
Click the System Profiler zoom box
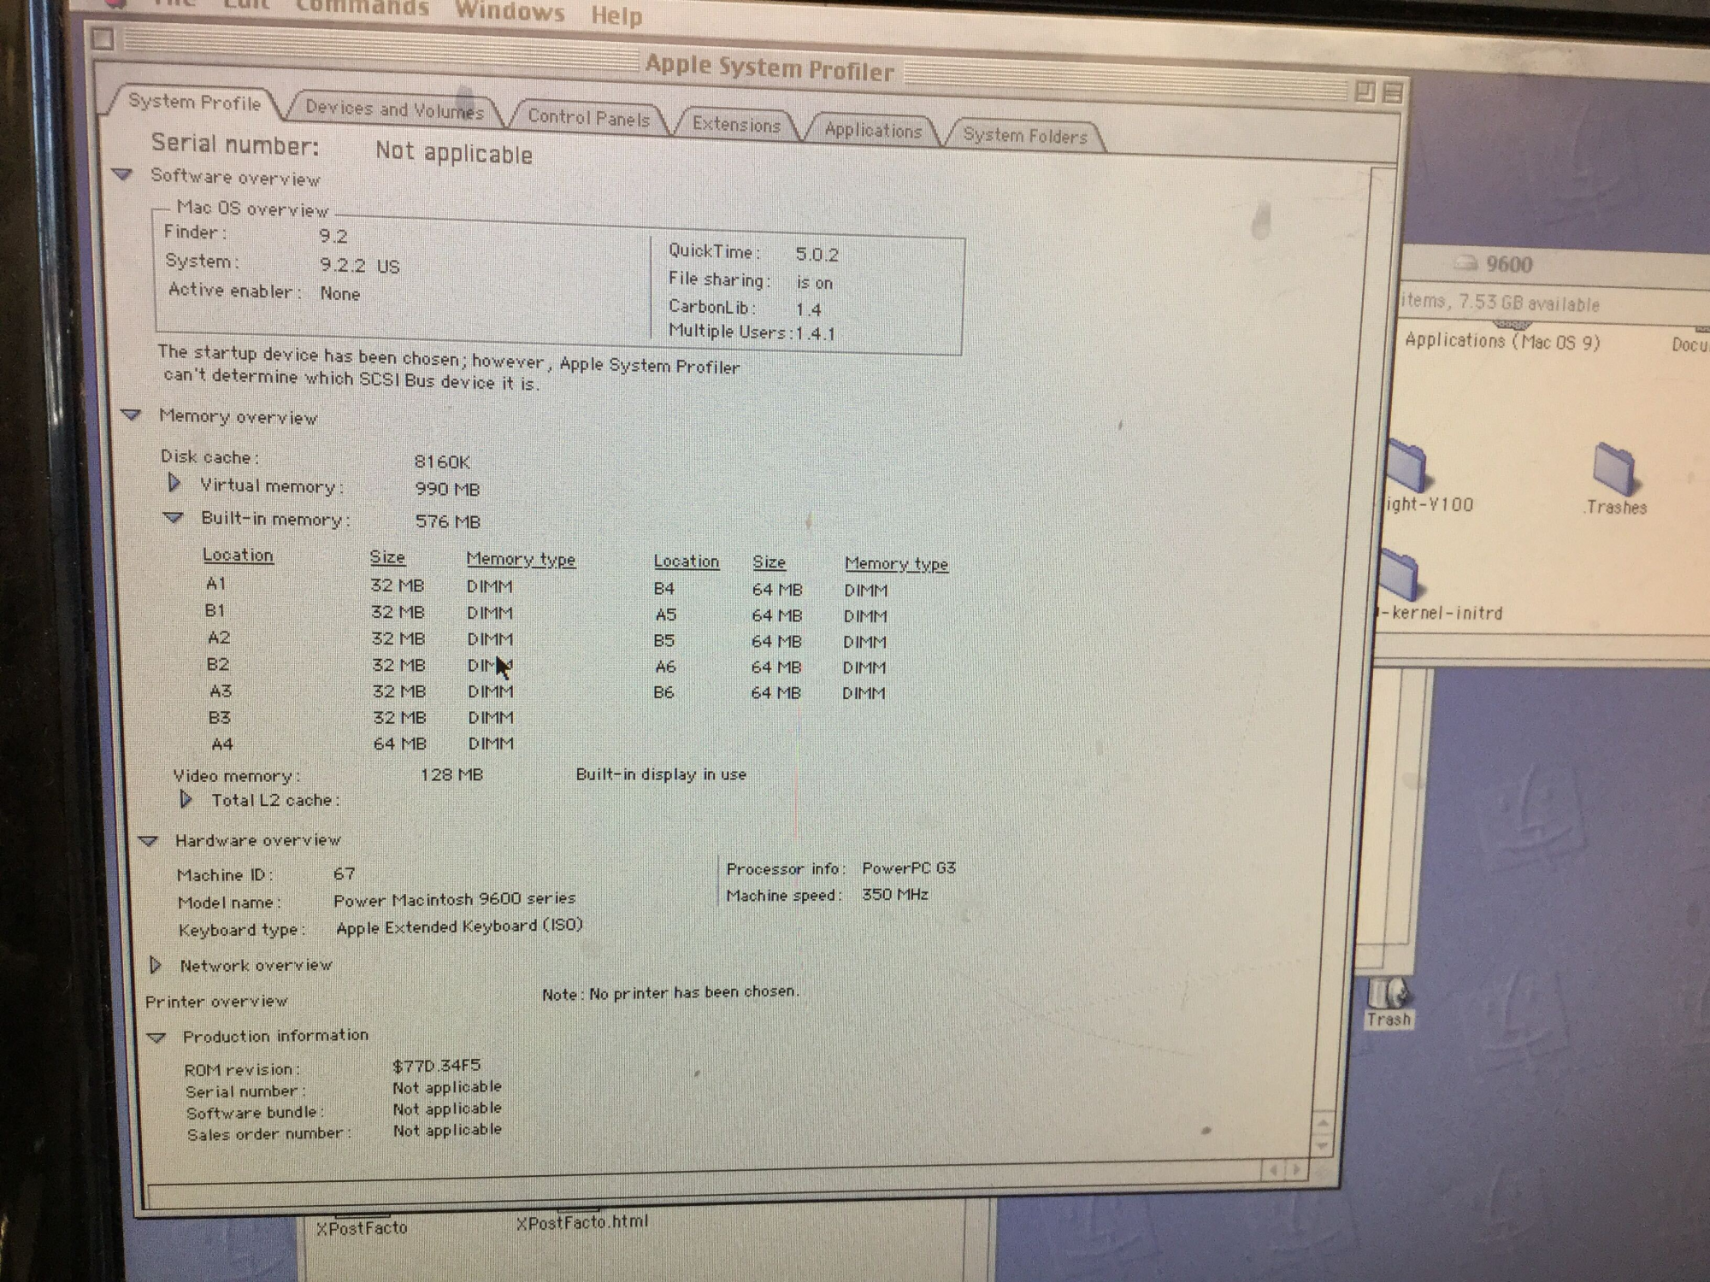[x=1365, y=91]
